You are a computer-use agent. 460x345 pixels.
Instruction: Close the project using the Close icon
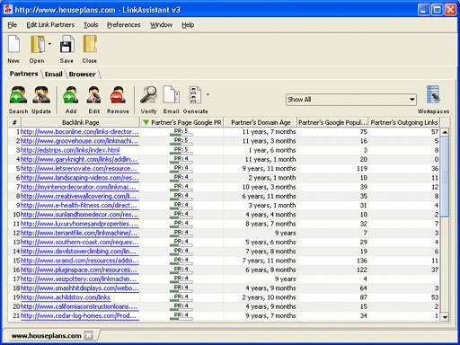90,44
